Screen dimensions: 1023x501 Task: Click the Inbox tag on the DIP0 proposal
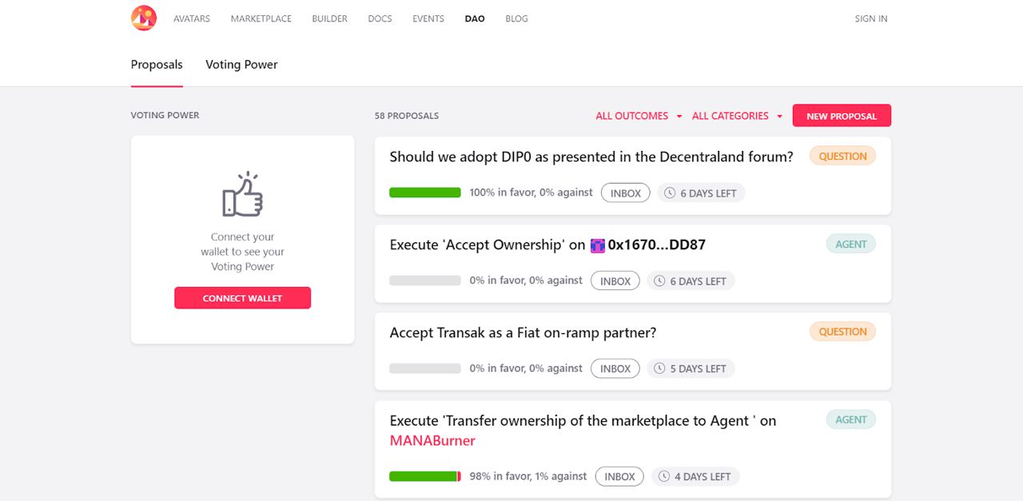pyautogui.click(x=626, y=193)
